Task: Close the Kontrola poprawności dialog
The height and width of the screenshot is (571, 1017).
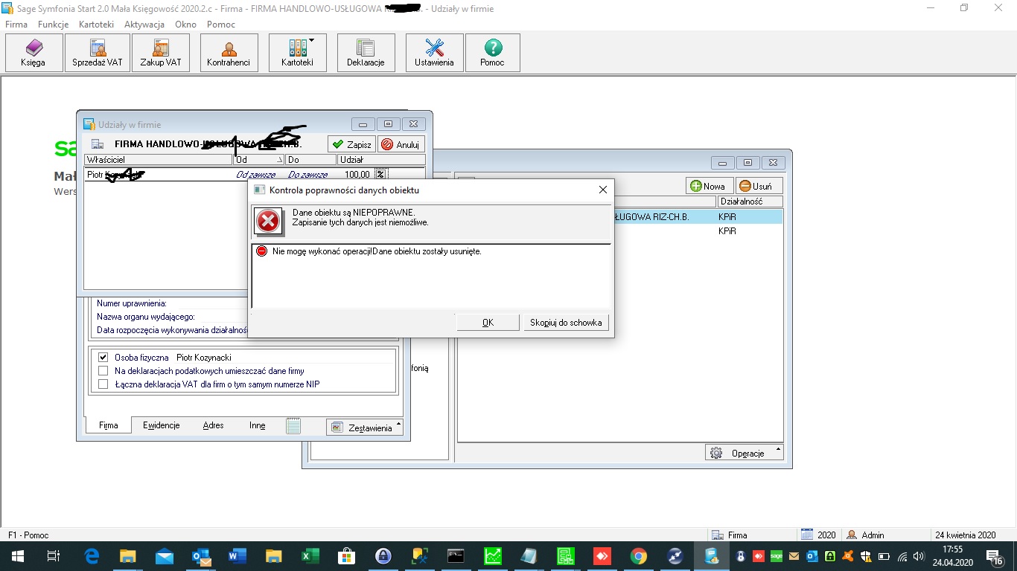Action: pyautogui.click(x=603, y=190)
